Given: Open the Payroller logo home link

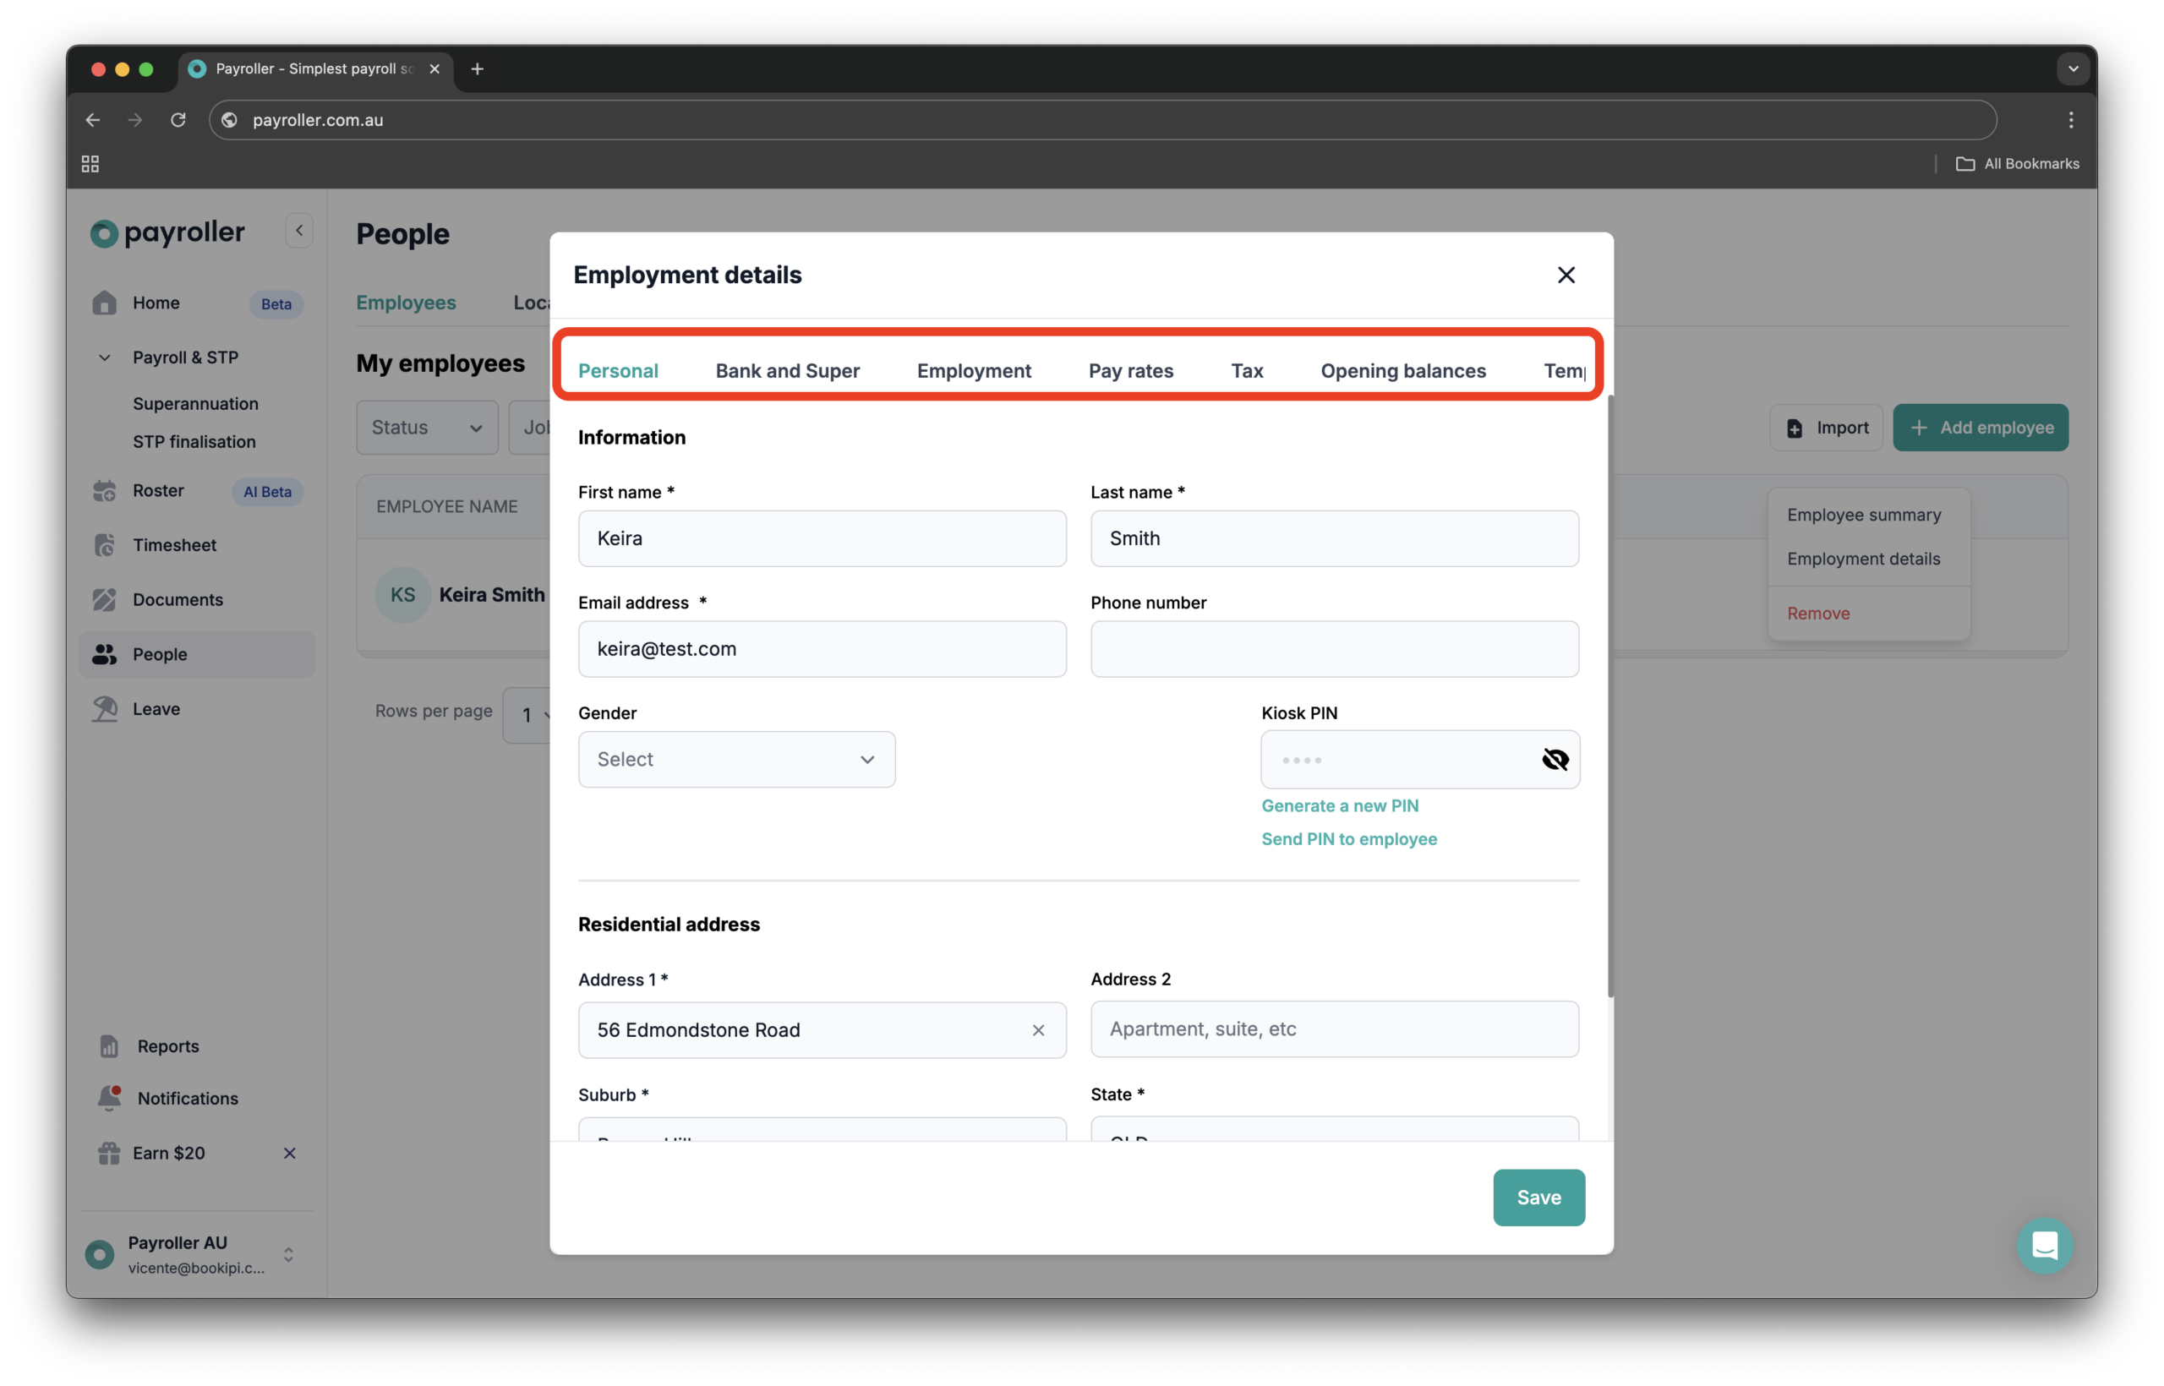Looking at the screenshot, I should click(x=167, y=232).
